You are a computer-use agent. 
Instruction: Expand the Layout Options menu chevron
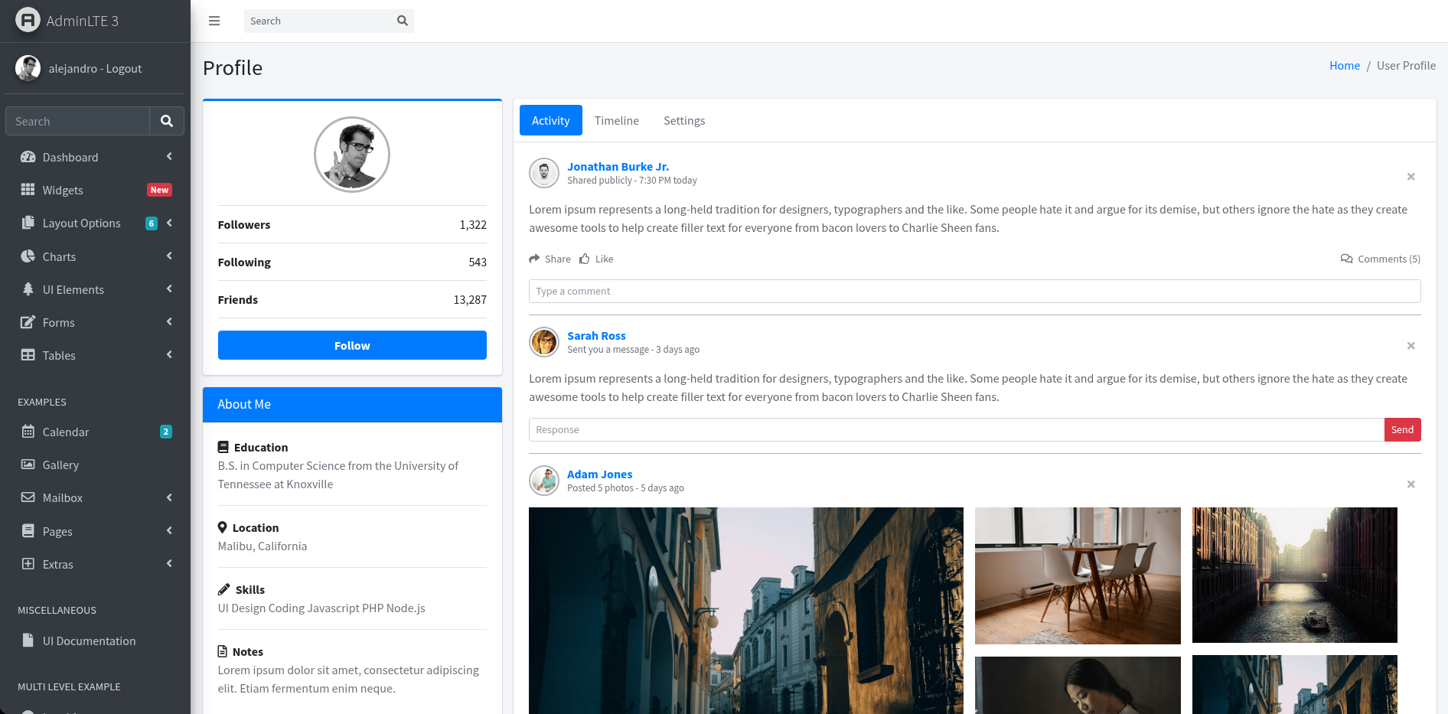(x=169, y=223)
